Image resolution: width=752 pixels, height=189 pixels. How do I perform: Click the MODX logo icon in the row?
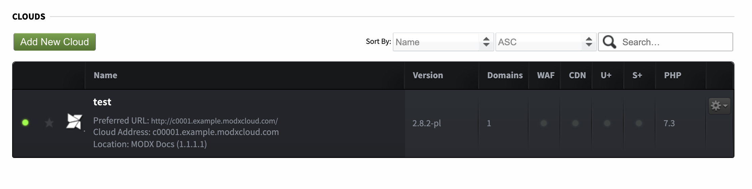(x=74, y=122)
